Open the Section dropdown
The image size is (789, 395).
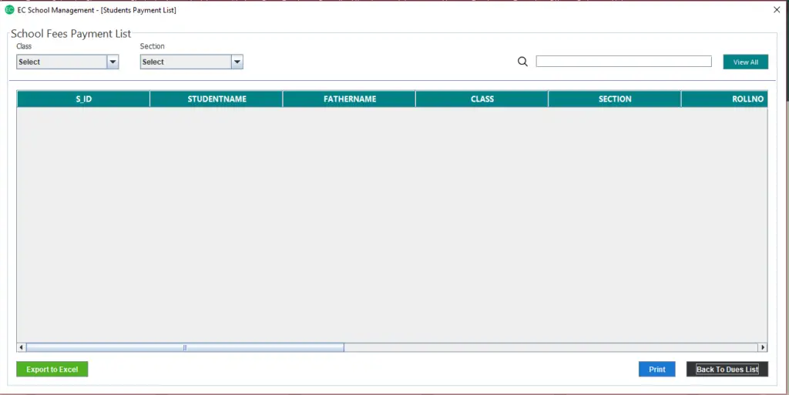coord(191,62)
